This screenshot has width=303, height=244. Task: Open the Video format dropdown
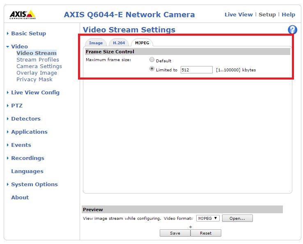click(x=208, y=218)
